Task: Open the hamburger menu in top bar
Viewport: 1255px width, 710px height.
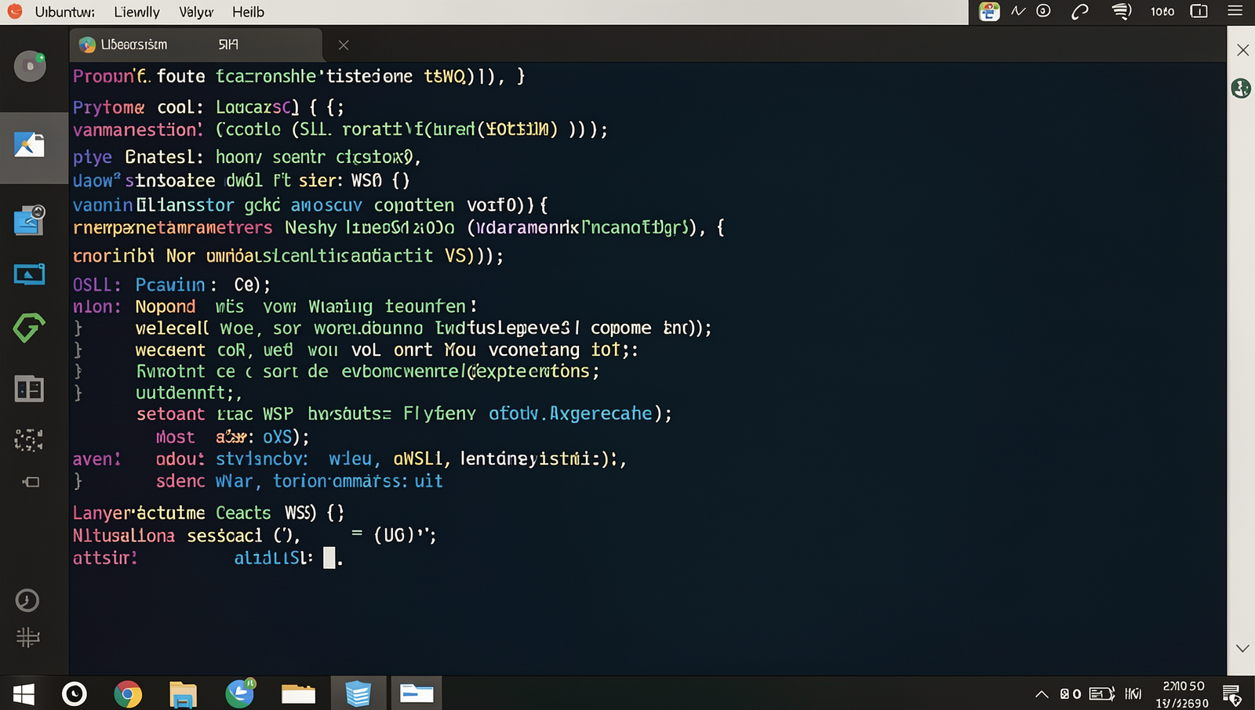Action: point(1235,11)
